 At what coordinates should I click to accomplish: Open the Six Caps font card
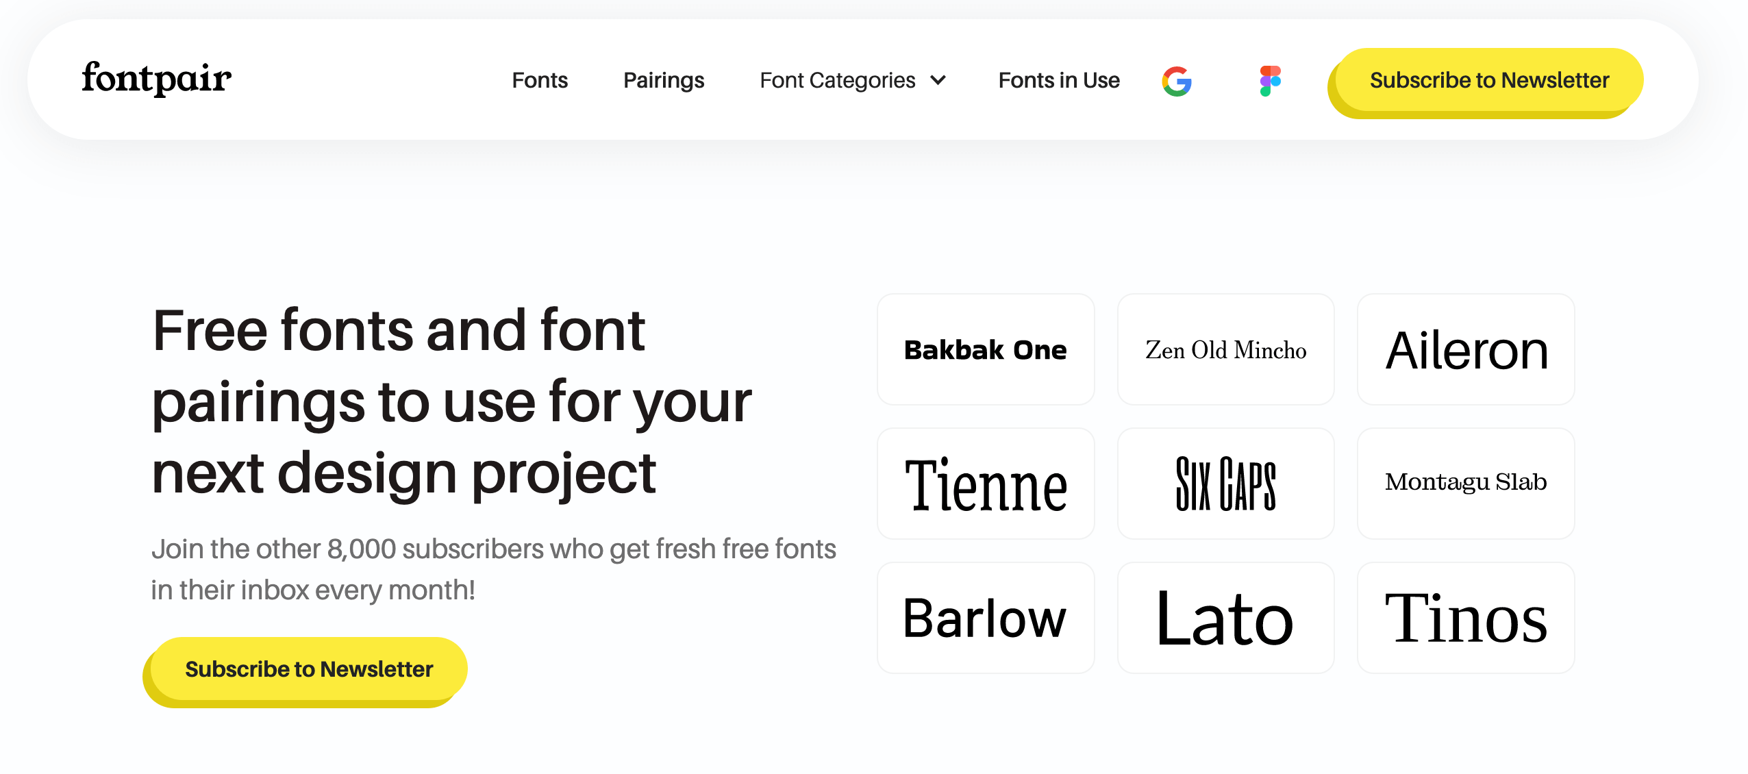coord(1225,484)
